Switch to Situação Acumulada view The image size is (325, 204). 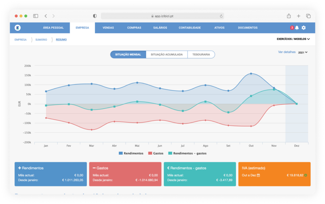click(x=166, y=55)
